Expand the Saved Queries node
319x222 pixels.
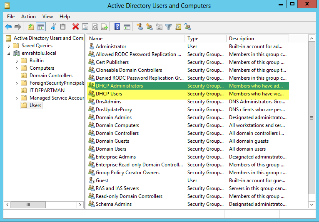[9, 46]
